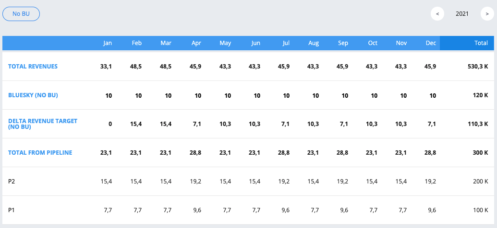Go to next year with right arrow
This screenshot has height=228, width=497.
pyautogui.click(x=487, y=14)
